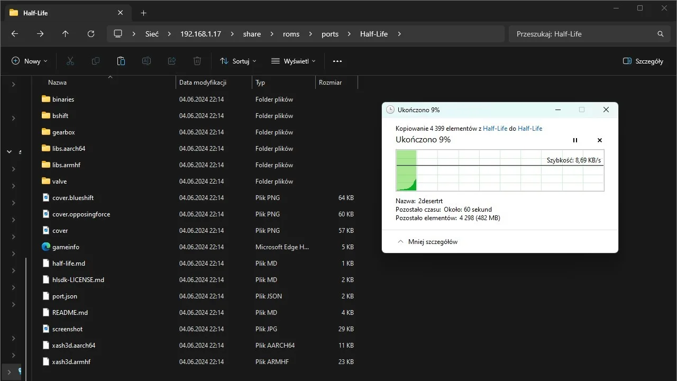Select the gameinfo Edge file icon
The height and width of the screenshot is (381, 677).
tap(46, 247)
